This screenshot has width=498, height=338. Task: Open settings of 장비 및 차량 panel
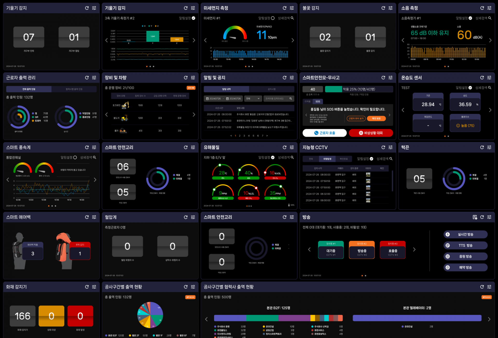[193, 78]
